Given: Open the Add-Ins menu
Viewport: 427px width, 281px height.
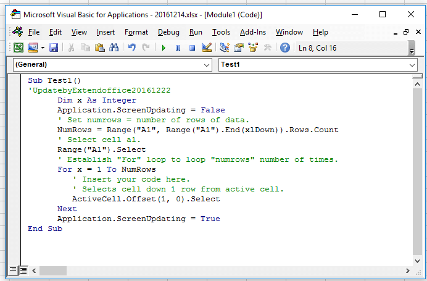Looking at the screenshot, I should [253, 32].
